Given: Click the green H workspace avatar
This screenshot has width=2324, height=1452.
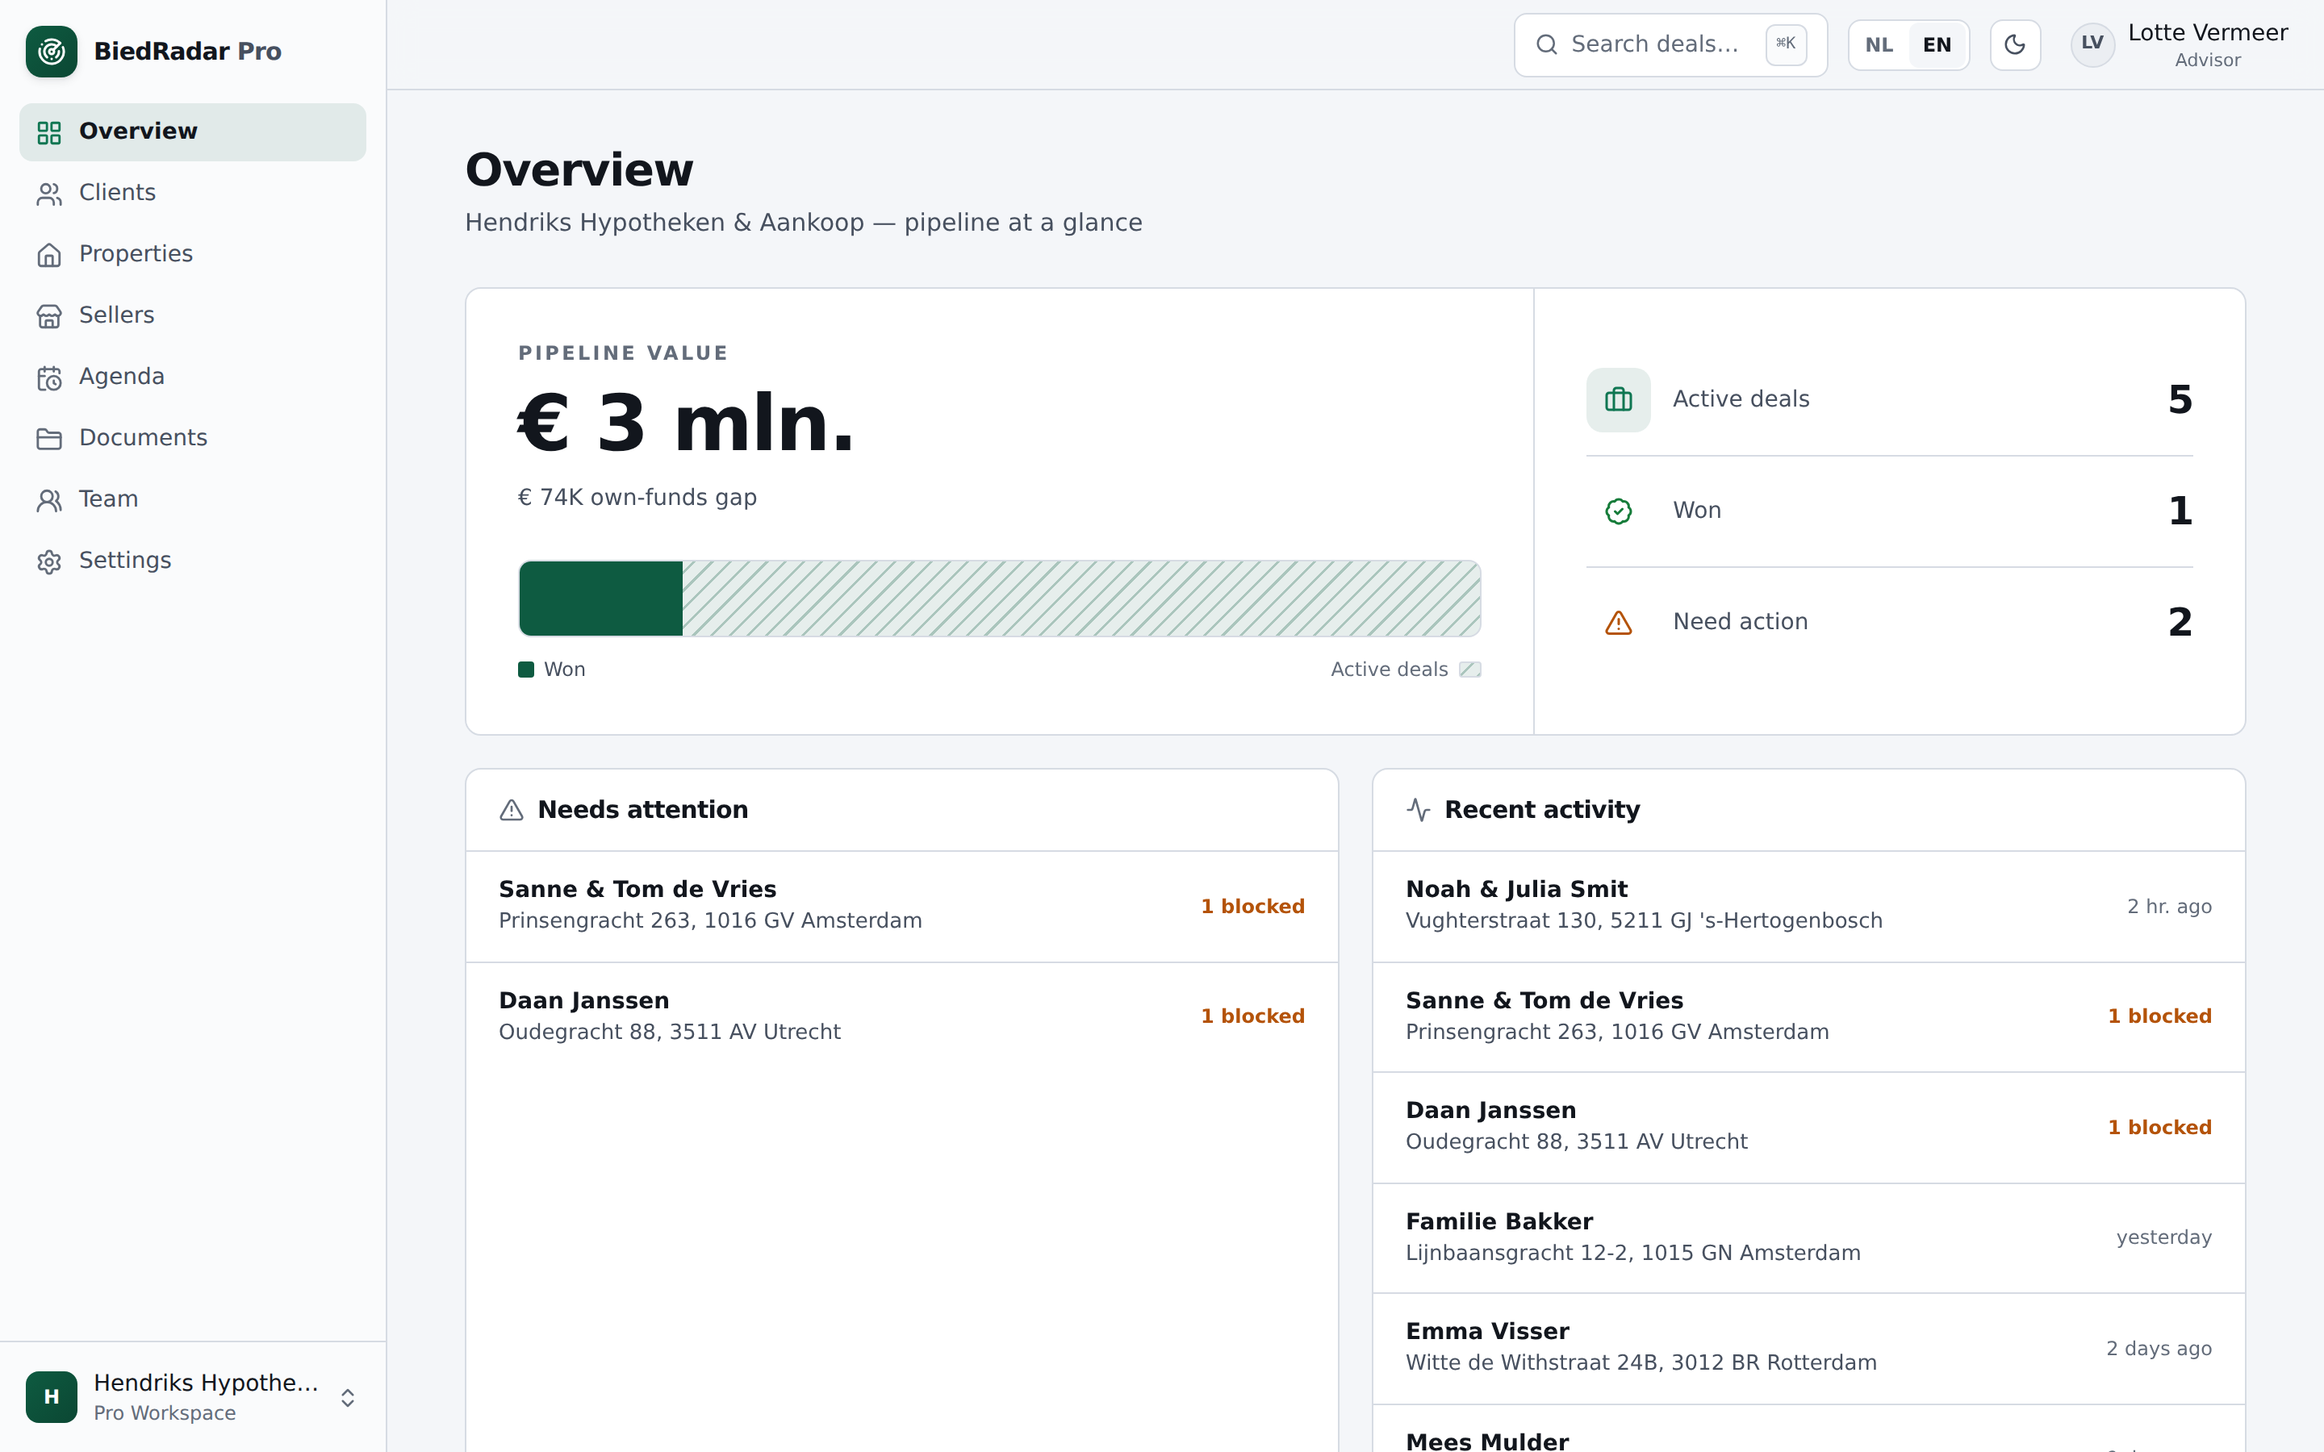Looking at the screenshot, I should pyautogui.click(x=51, y=1396).
